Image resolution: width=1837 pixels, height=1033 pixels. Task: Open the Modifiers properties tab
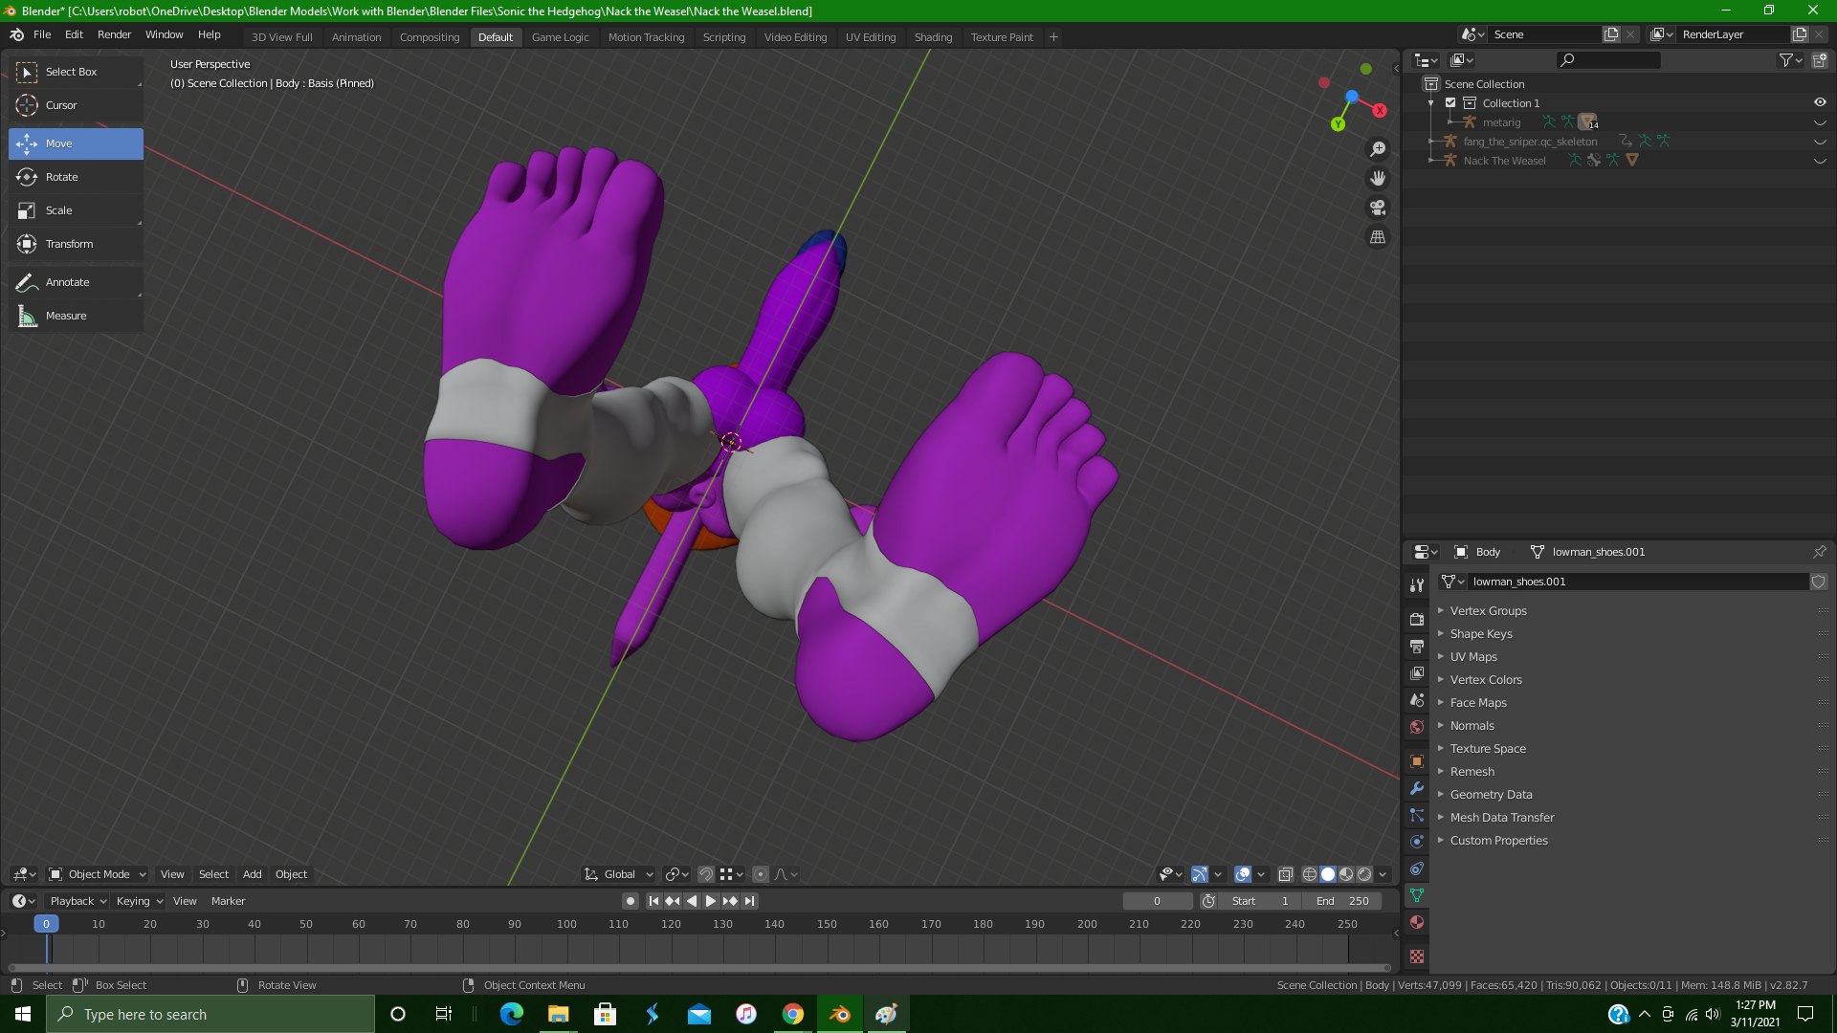pos(1417,788)
